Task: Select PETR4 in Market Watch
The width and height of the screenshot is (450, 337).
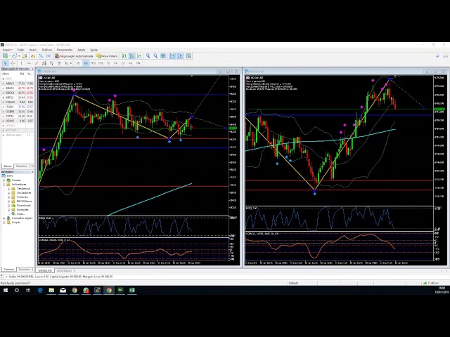Action: pos(17,116)
